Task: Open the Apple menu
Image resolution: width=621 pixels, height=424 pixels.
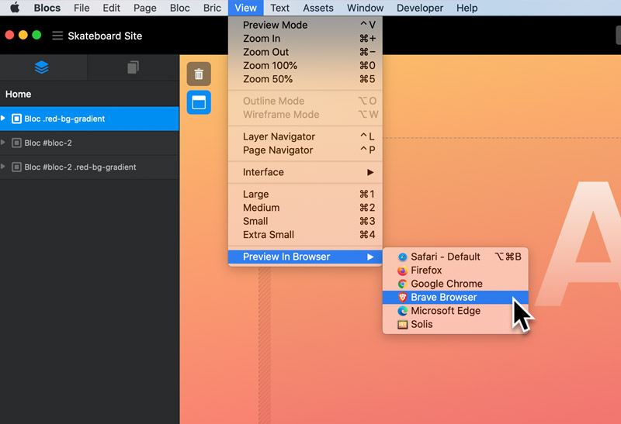Action: pyautogui.click(x=15, y=8)
